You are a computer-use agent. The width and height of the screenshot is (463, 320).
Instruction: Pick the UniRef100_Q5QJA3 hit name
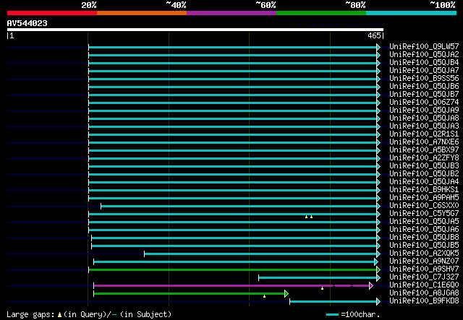424,126
